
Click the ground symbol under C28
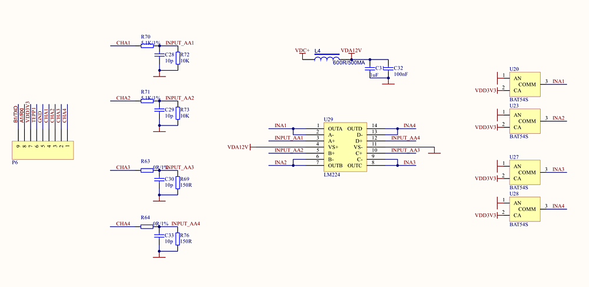tap(159, 75)
